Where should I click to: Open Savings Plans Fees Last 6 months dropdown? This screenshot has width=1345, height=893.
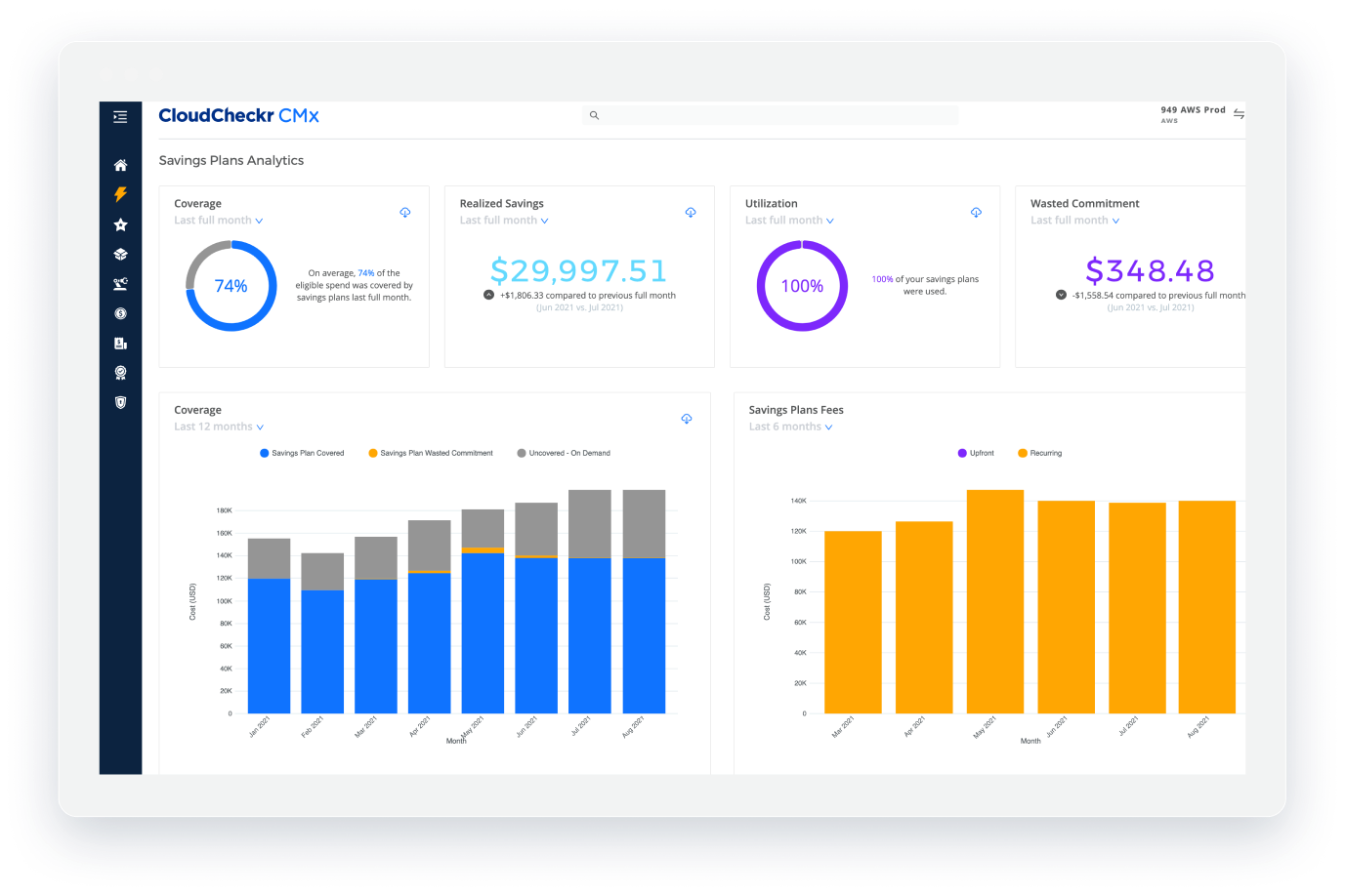coord(791,427)
